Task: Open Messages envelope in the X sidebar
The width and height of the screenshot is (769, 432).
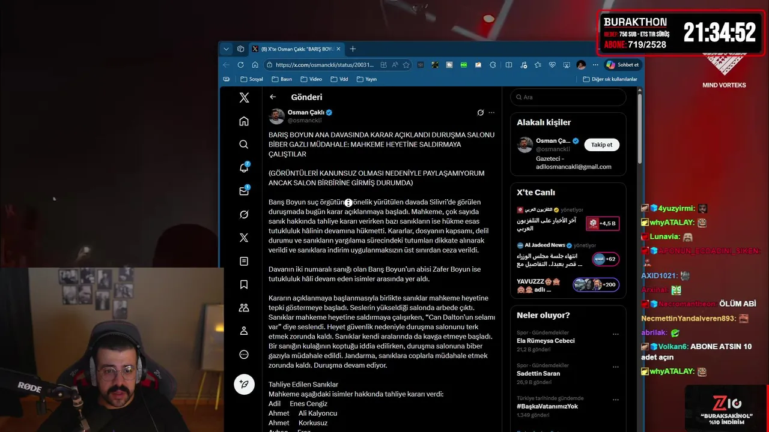Action: click(244, 191)
